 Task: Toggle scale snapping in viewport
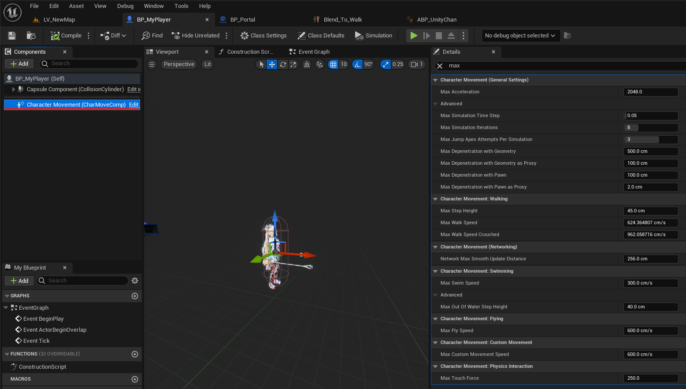(386, 64)
